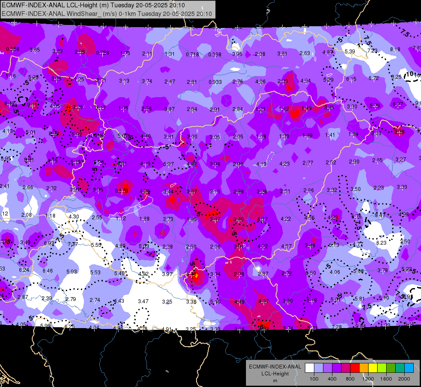Image resolution: width=421 pixels, height=387 pixels.
Task: Click the grid value 5.93
Action: (72, 271)
